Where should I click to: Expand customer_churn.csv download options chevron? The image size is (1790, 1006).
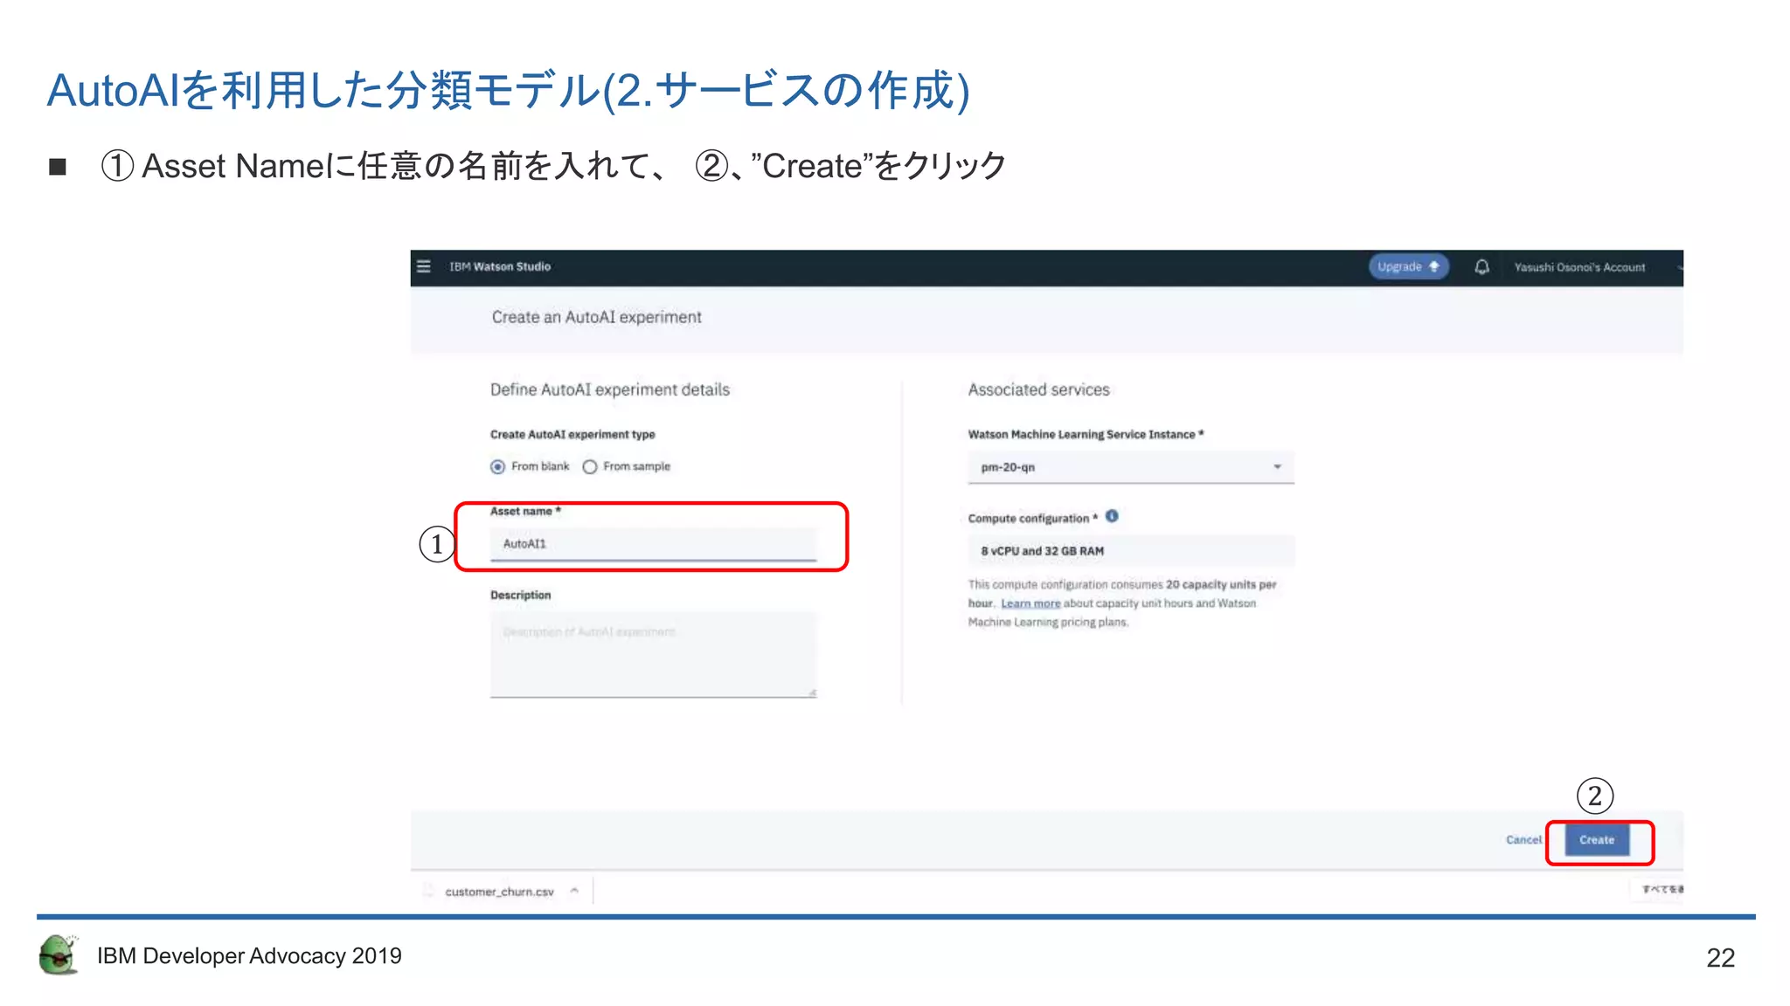[x=574, y=891]
